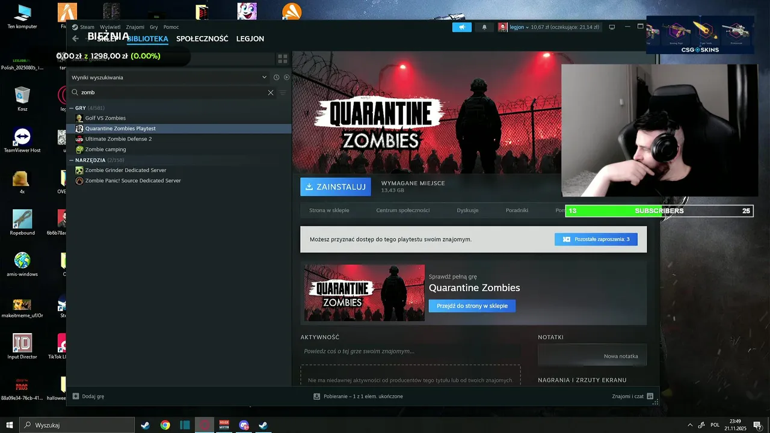Select Ultimate Zombie Defense 2 entry
The height and width of the screenshot is (433, 770).
point(179,139)
